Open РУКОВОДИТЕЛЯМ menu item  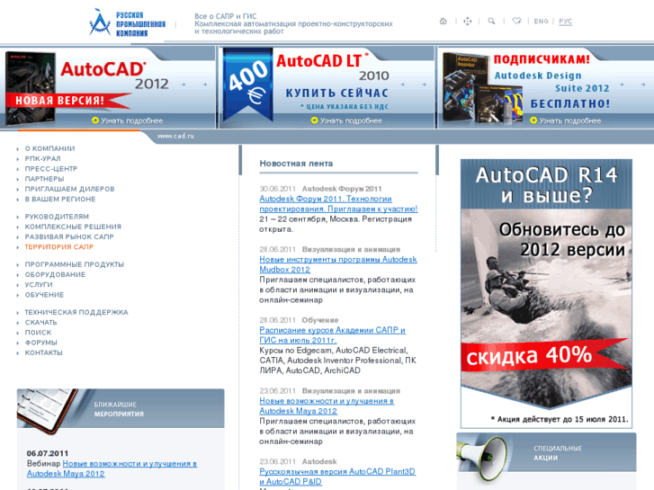57,217
